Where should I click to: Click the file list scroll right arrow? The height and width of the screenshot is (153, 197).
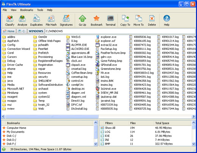click(193, 116)
